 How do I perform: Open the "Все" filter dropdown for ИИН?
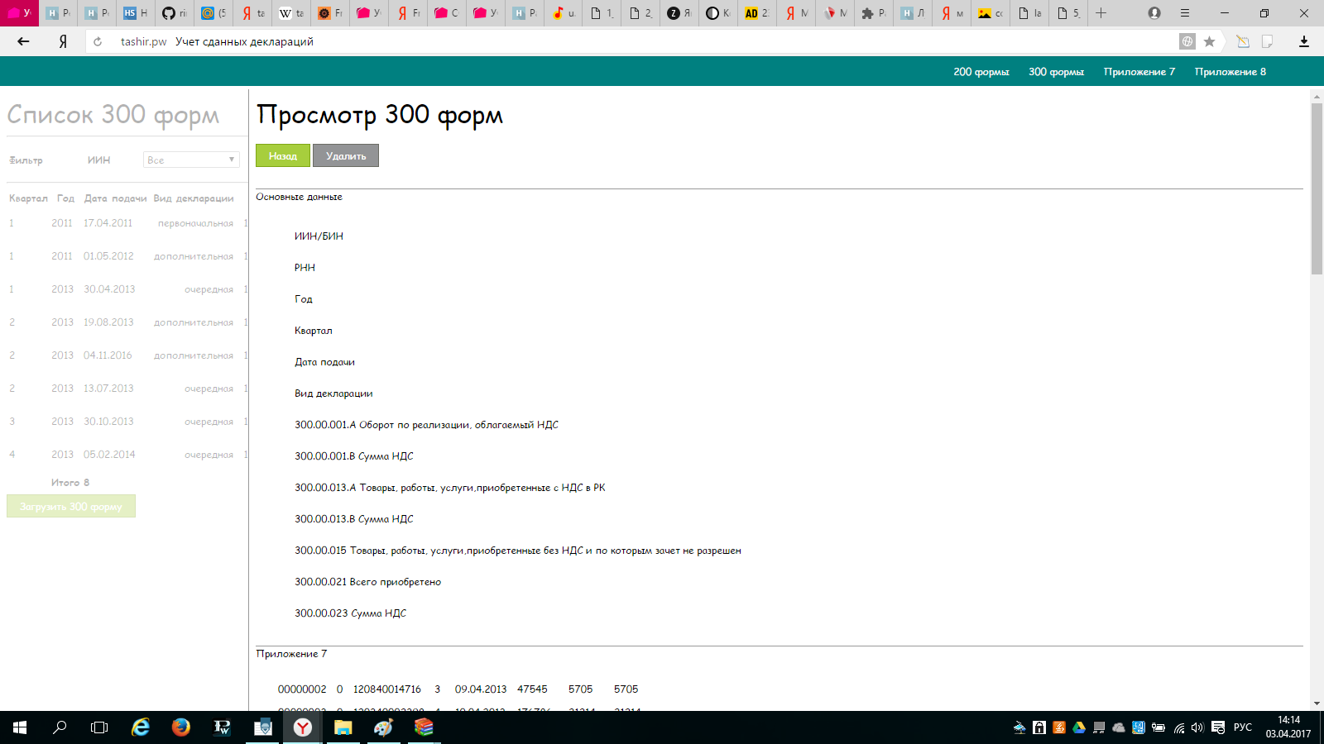click(190, 159)
